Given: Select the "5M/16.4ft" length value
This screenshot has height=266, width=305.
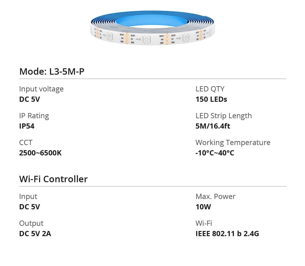Looking at the screenshot, I should (x=213, y=126).
